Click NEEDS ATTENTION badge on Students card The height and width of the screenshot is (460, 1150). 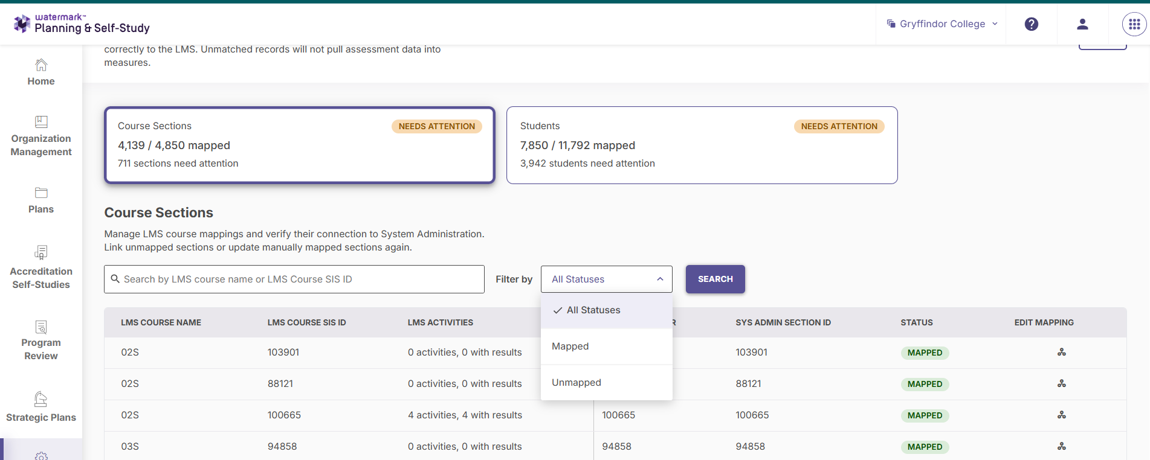839,126
